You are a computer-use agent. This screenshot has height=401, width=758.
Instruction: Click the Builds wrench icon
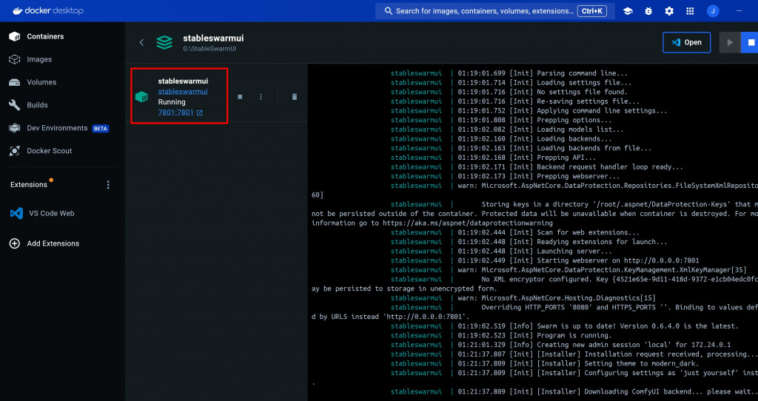(15, 105)
